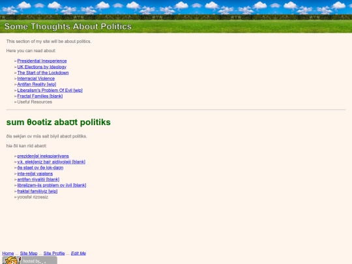Click the Some Thoughts About Politics header title
Screen dimensions: 352x264
tap(68, 27)
